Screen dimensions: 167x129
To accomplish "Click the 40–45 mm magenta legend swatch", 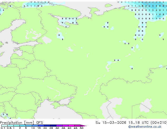I will (x=71, y=126).
